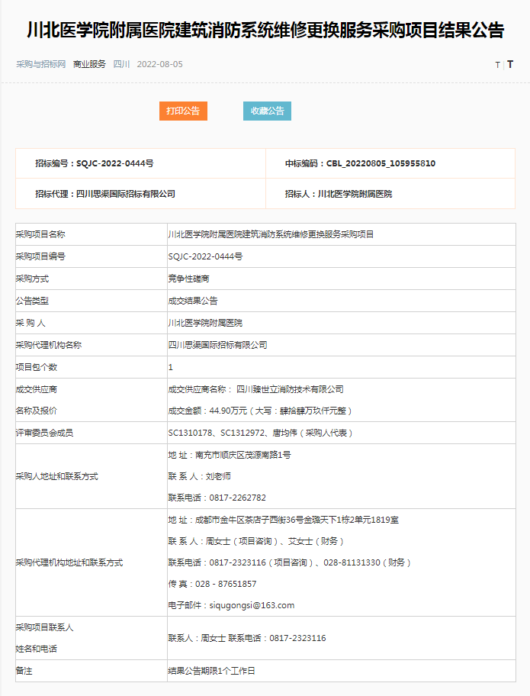Open the 四川 region link
The image size is (530, 696).
coord(121,64)
